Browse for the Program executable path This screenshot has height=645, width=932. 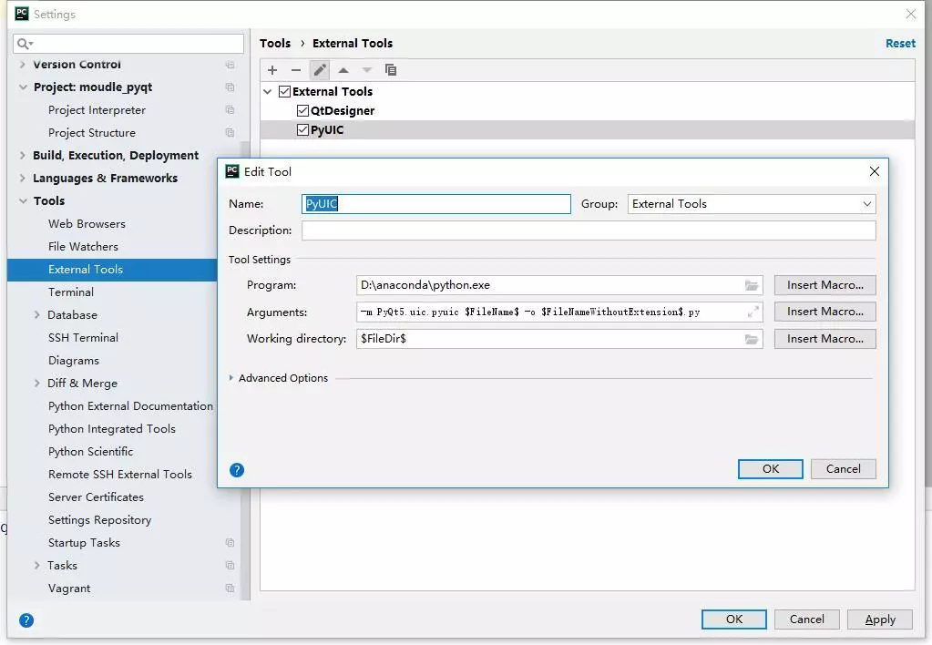tap(751, 284)
